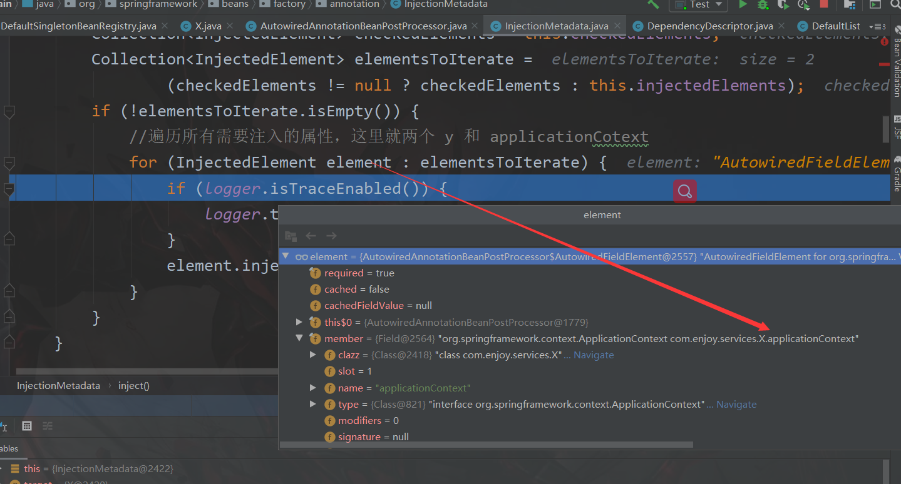
Task: Click Trace Current Stream Chain icon
Action: point(48,426)
